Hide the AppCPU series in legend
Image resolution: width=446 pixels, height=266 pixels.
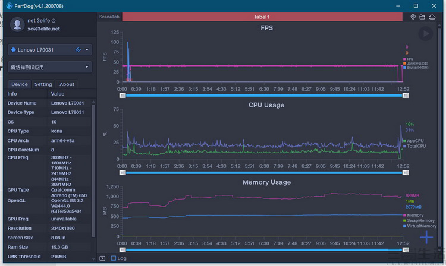pyautogui.click(x=413, y=141)
